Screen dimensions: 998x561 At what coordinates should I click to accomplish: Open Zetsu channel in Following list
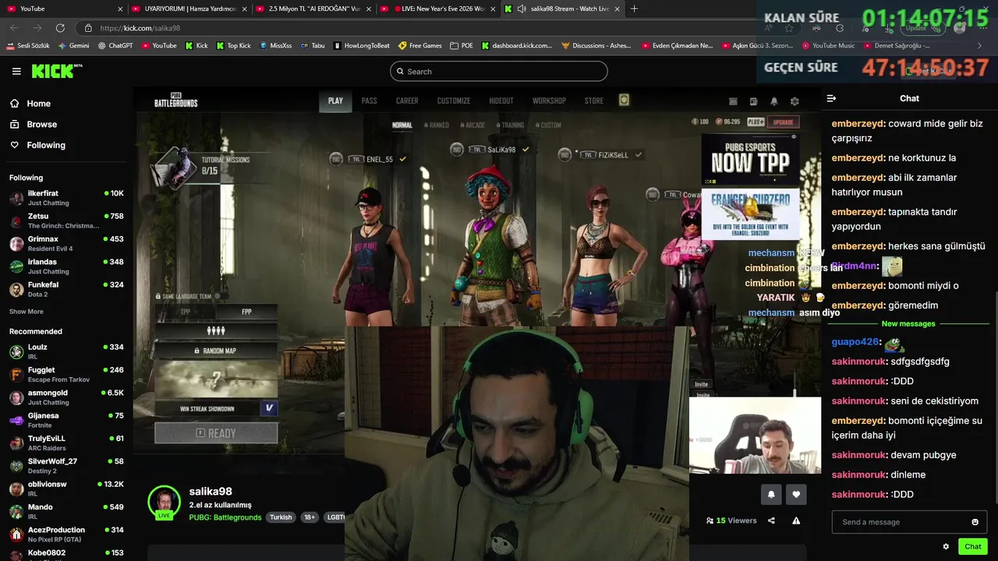[x=66, y=221]
